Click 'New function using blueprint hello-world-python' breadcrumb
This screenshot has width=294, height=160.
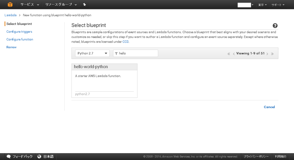point(57,15)
